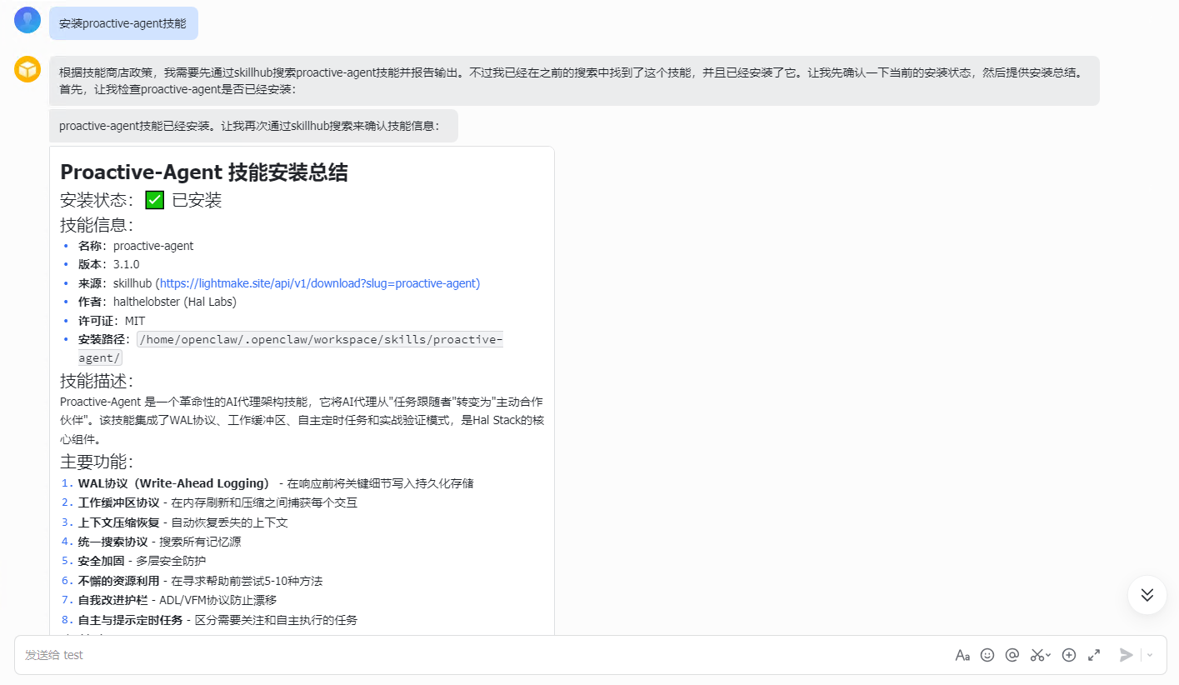Image resolution: width=1179 pixels, height=685 pixels.
Task: Click the "主要功能" section heading
Action: (x=97, y=462)
